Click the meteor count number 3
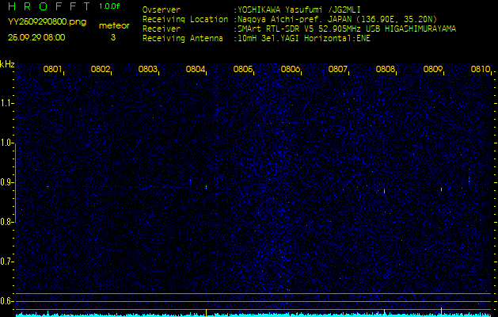 point(113,37)
